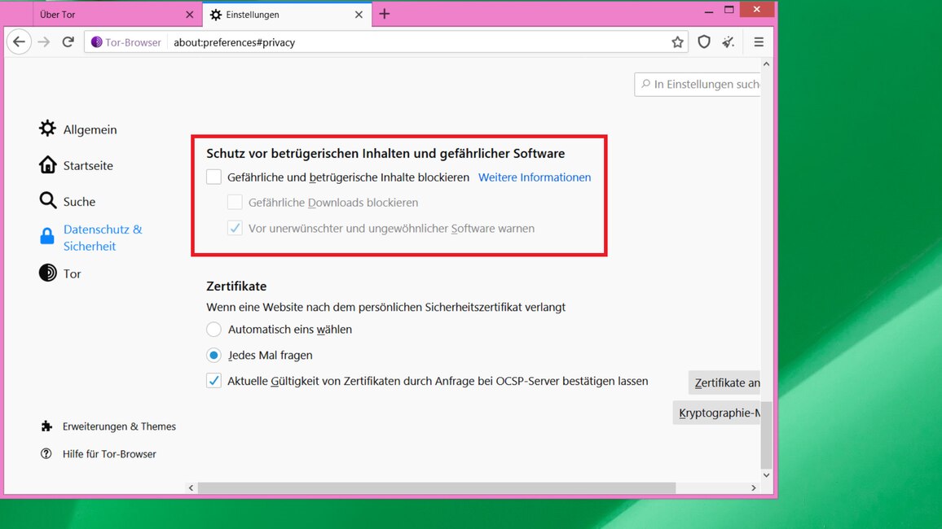
Task: Reload the page with refresh icon
Action: (68, 42)
